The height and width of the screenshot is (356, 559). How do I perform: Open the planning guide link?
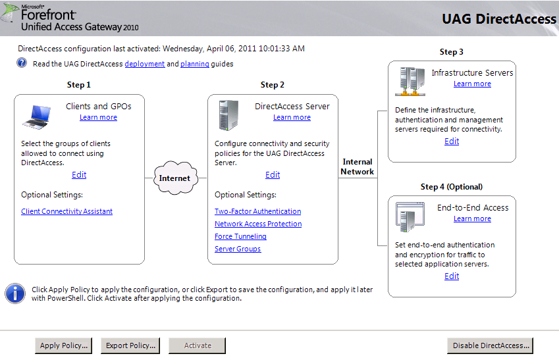tap(195, 64)
